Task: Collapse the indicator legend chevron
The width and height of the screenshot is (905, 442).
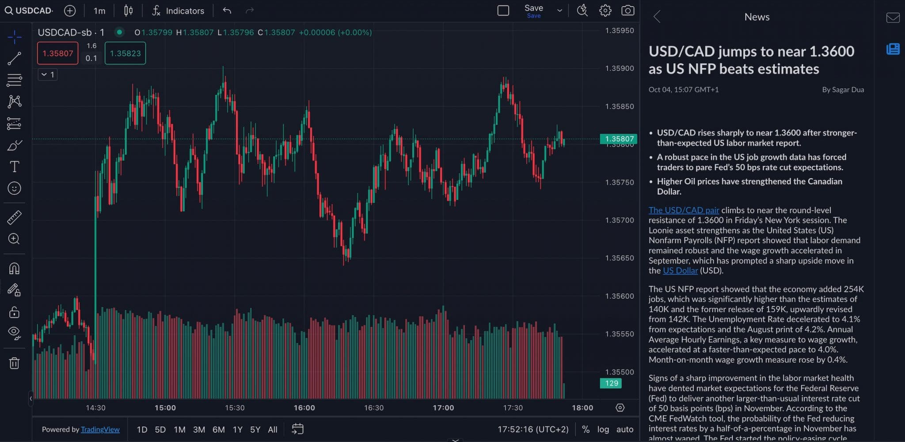Action: click(x=47, y=75)
